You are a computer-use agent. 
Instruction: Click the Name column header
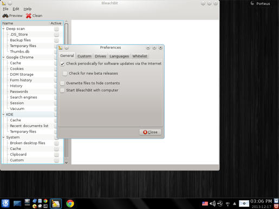pos(25,23)
